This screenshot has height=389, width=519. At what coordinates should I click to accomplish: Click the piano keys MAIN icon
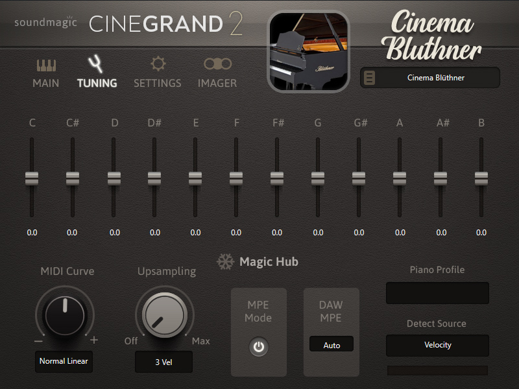point(46,65)
